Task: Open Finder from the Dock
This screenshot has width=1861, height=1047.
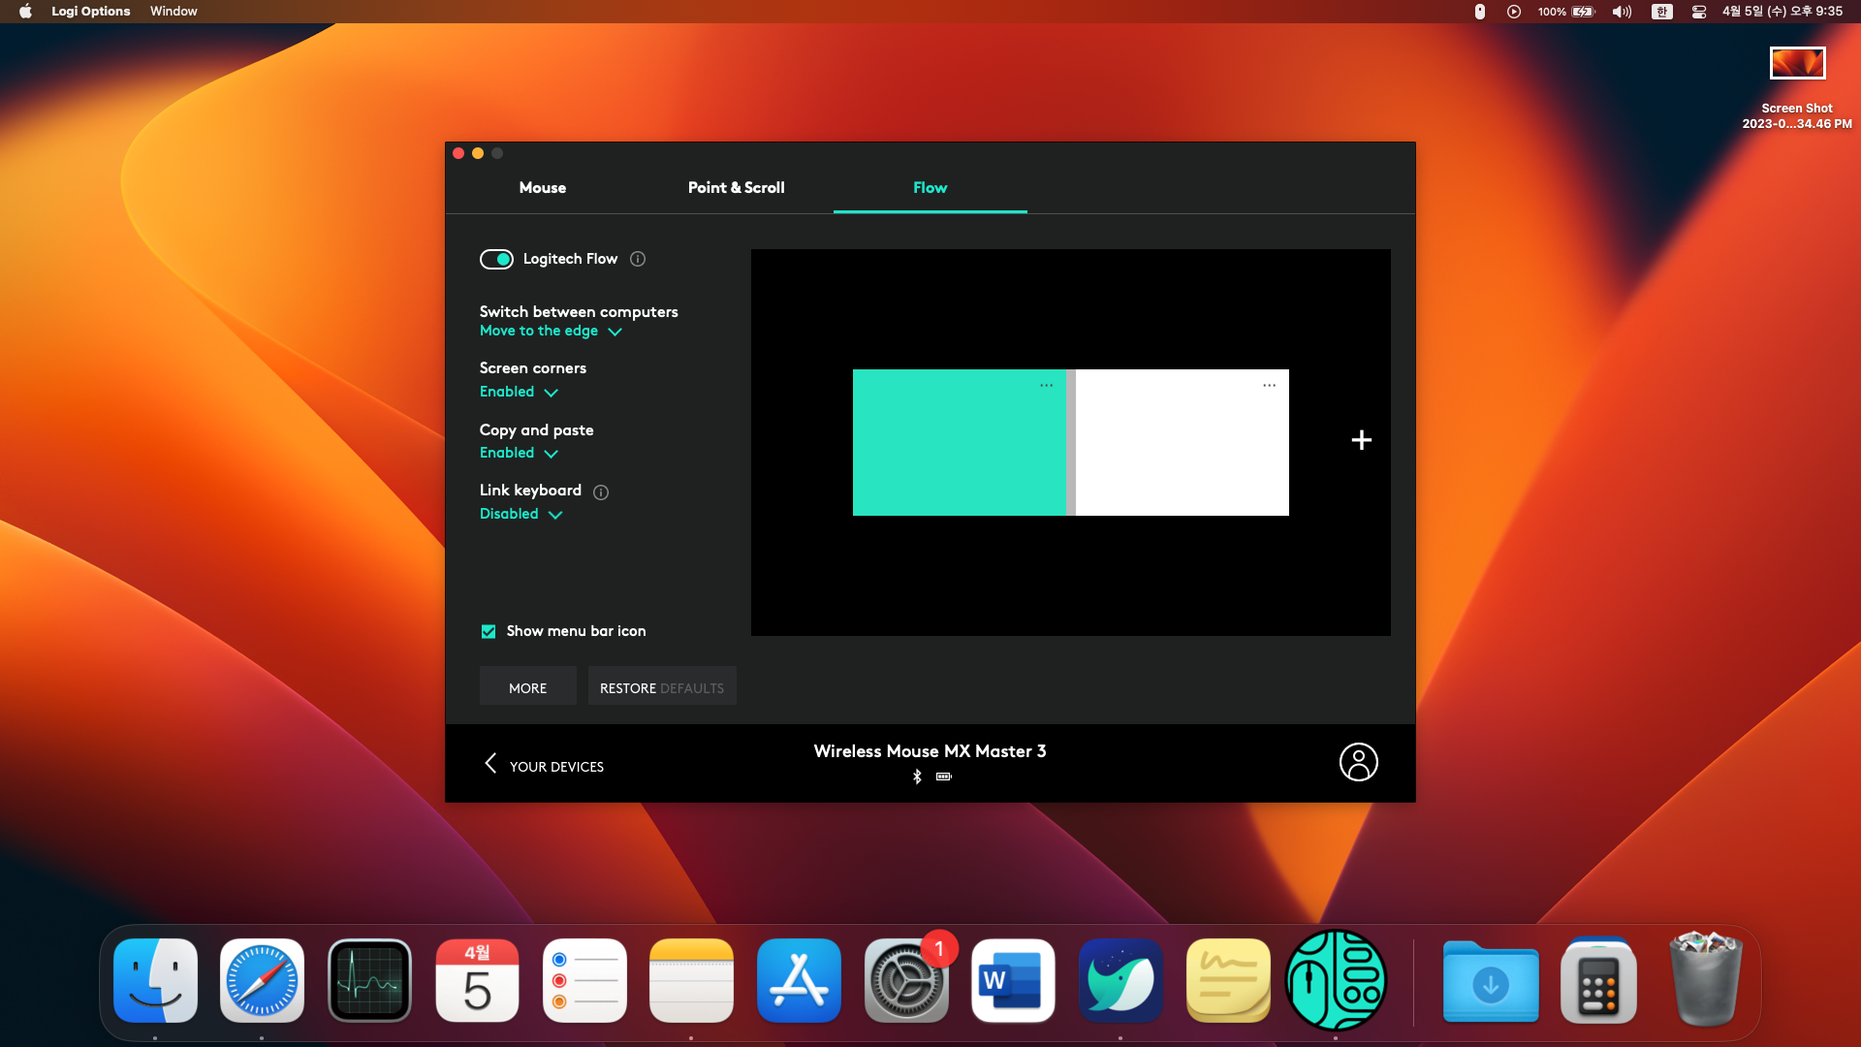Action: 155,980
